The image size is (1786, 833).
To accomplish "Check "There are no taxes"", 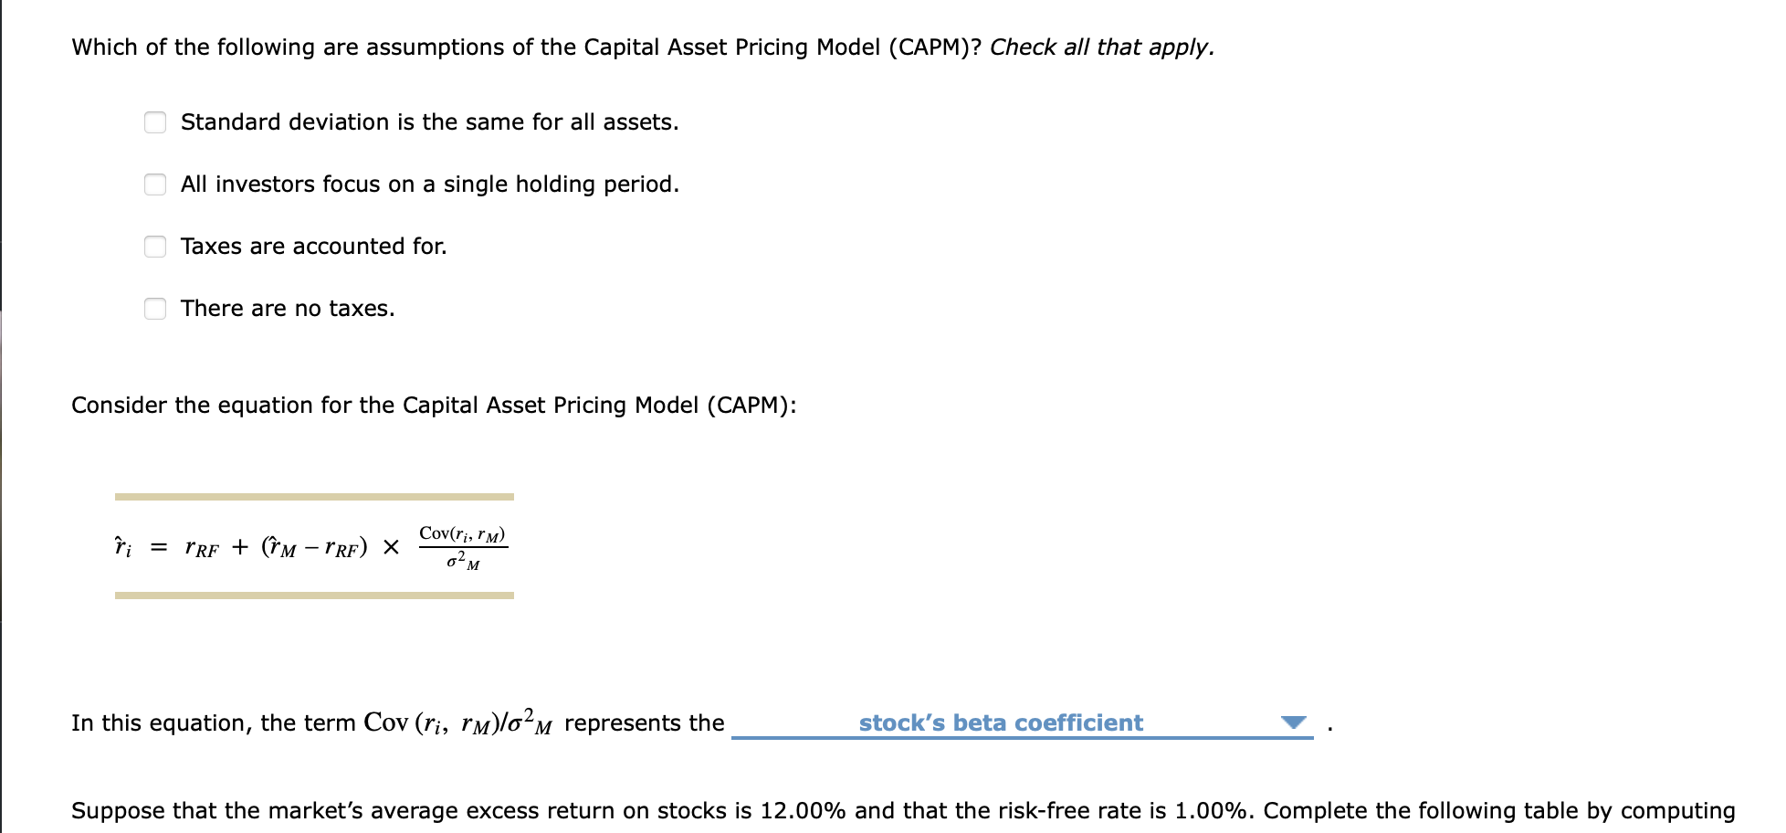I will [153, 308].
